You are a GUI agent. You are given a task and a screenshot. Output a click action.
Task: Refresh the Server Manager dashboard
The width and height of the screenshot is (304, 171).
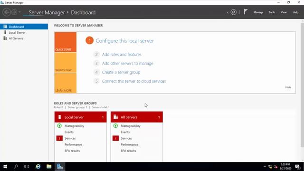(x=233, y=12)
